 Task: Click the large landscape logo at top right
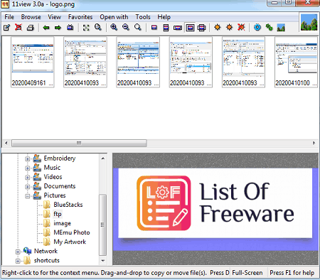pos(309,23)
